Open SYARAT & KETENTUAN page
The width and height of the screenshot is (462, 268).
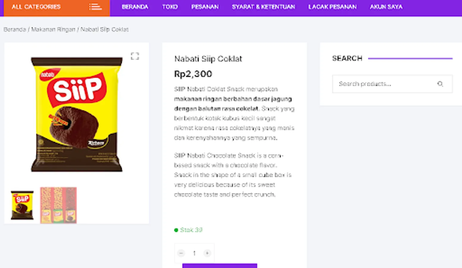[x=263, y=7]
